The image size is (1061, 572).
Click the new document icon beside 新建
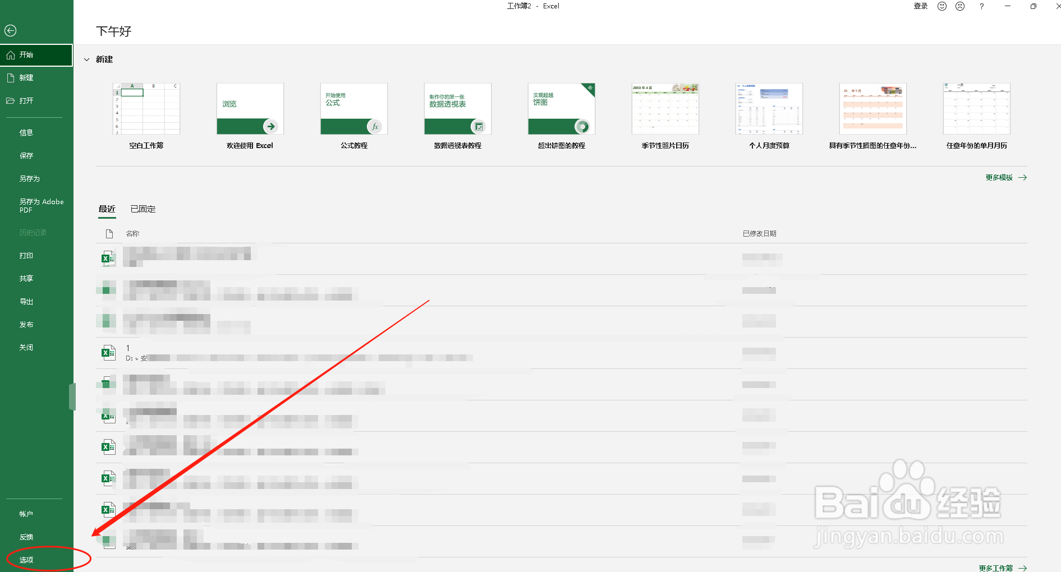[10, 78]
